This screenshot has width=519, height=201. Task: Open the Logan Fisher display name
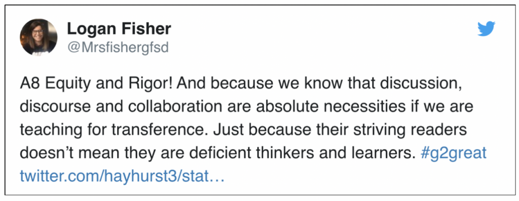coord(119,29)
